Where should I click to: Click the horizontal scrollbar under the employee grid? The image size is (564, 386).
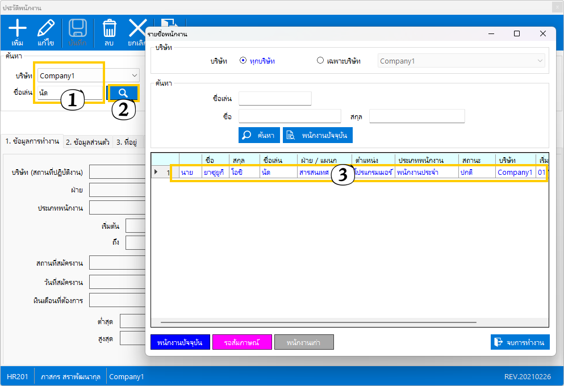pos(318,322)
